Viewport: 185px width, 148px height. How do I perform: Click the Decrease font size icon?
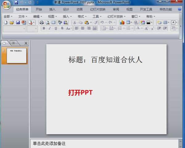(x=153, y=28)
